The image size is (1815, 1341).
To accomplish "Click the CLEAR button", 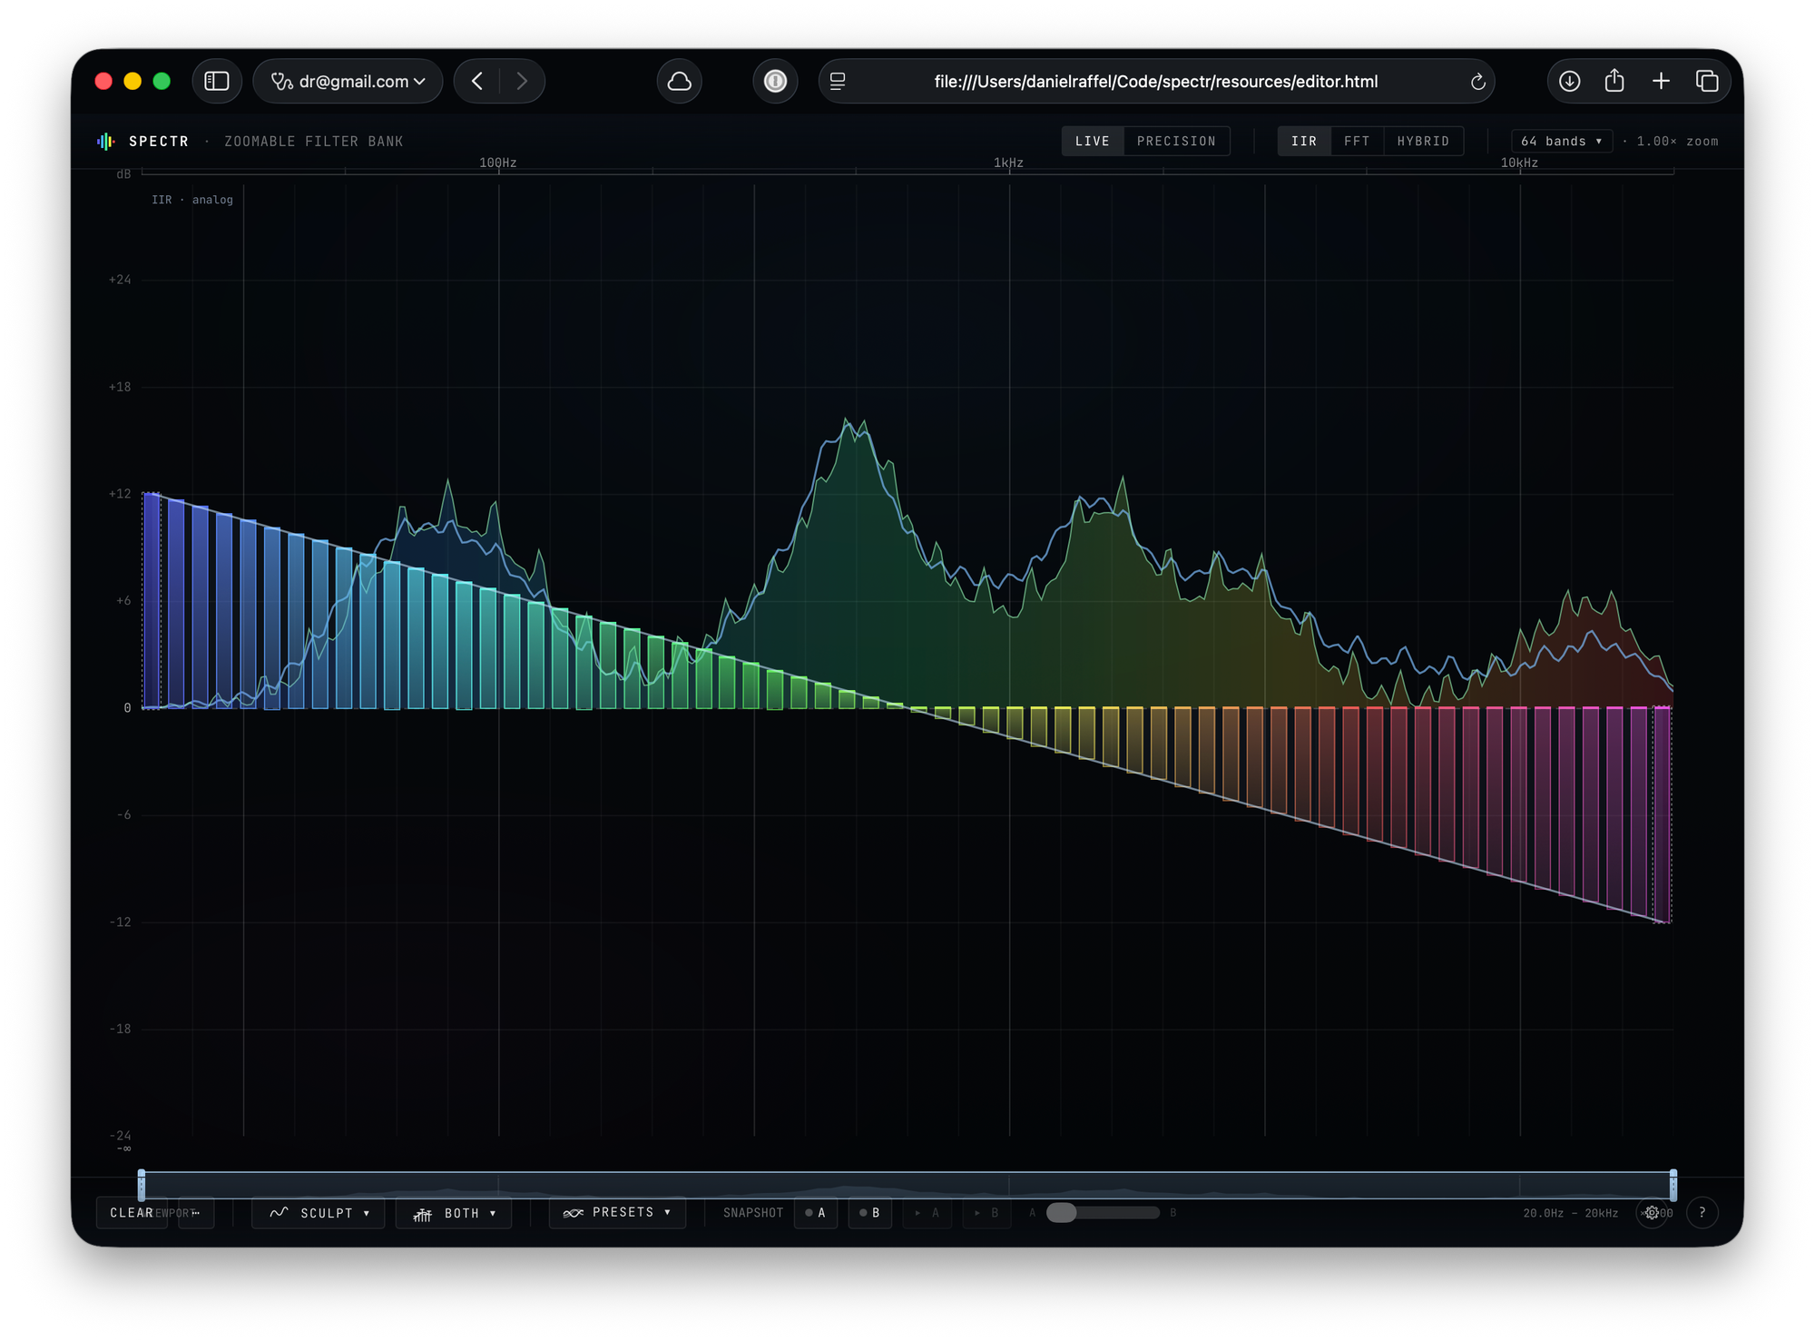I will click(132, 1213).
